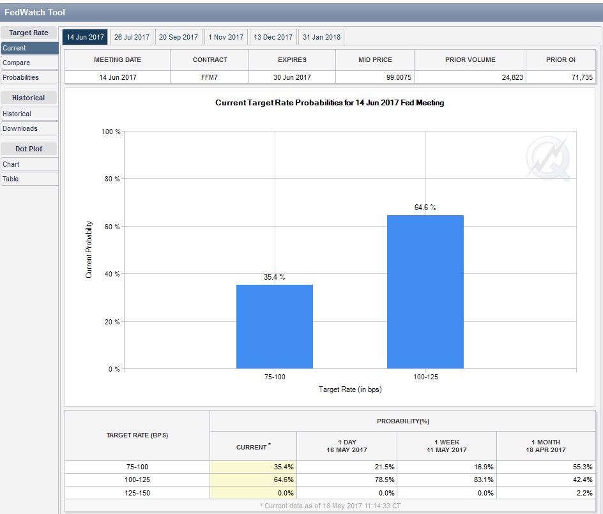Image resolution: width=603 pixels, height=514 pixels.
Task: Open Probabilities in the sidebar
Action: coord(29,77)
